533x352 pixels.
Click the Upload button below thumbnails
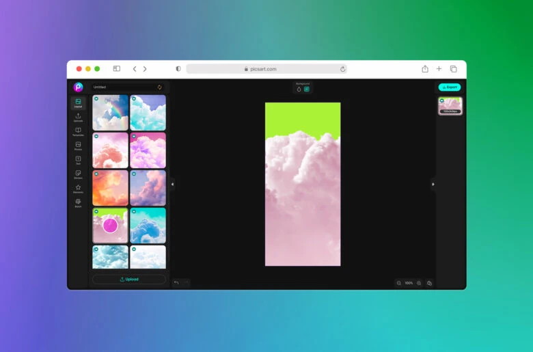129,279
